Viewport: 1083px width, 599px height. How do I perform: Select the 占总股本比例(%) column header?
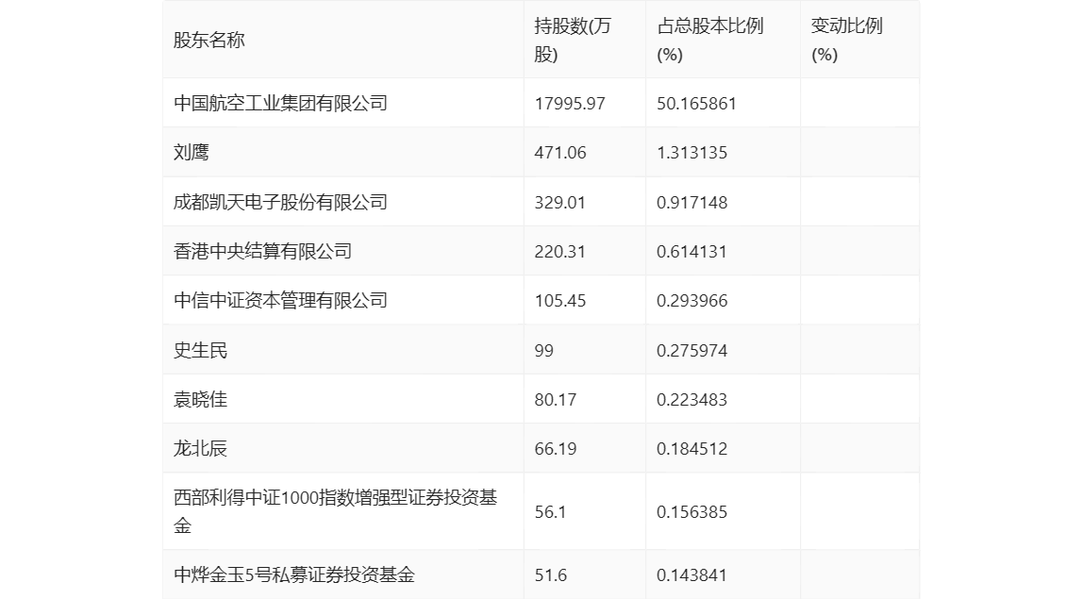click(710, 40)
